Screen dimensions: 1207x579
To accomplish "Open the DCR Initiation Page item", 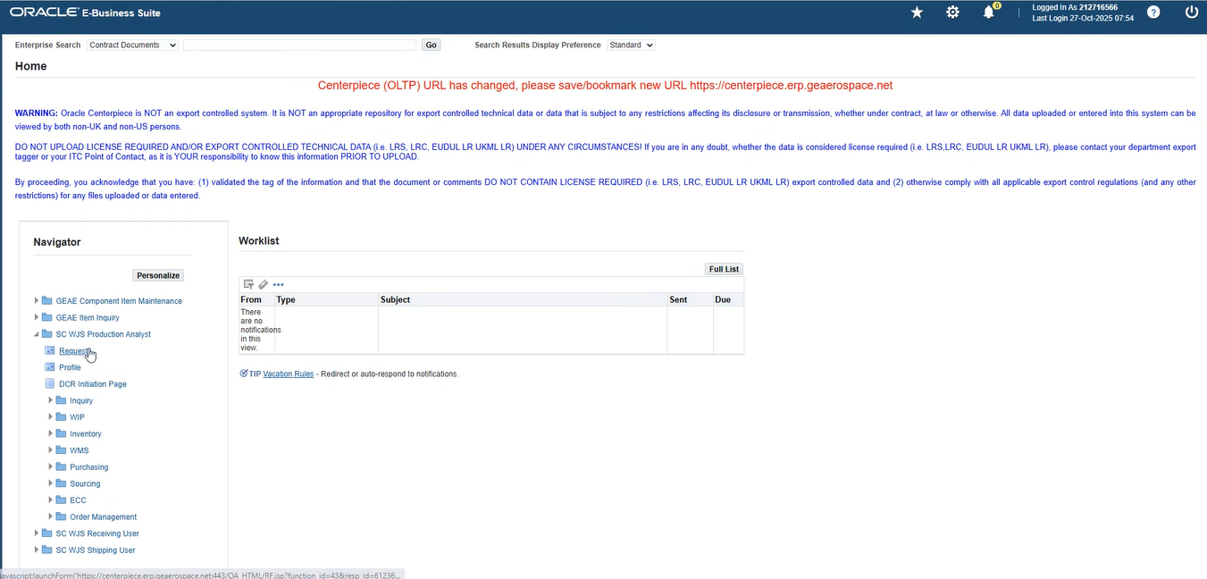I will (x=92, y=384).
